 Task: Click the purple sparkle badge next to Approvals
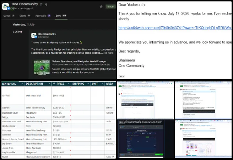pos(49,16)
